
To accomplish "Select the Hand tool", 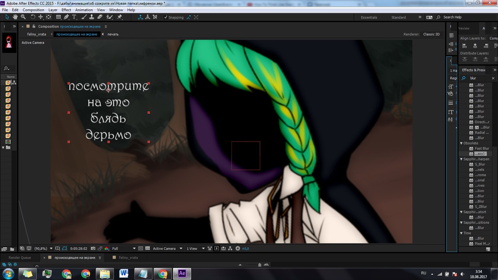I will [x=15, y=17].
